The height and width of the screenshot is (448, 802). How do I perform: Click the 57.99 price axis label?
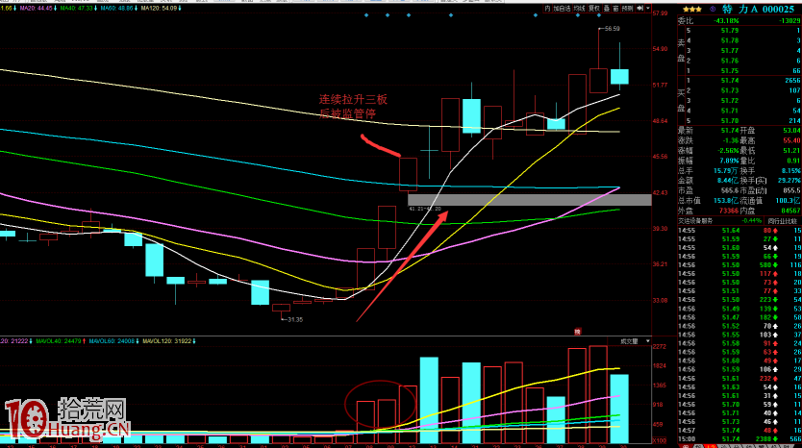(661, 12)
